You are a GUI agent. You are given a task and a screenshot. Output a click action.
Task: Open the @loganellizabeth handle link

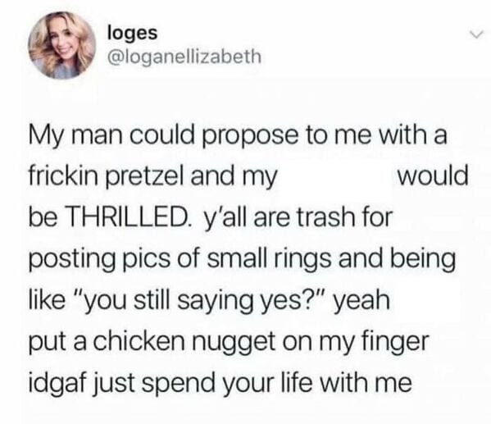pos(184,56)
